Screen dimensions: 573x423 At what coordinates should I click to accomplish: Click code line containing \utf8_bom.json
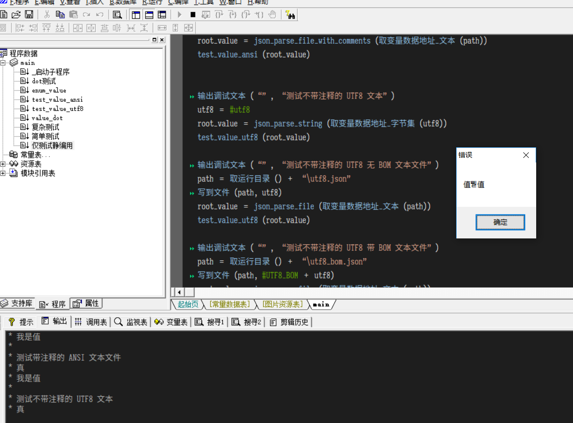pos(282,261)
